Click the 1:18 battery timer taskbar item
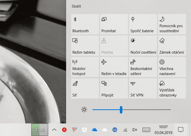Screen dimensions: 191x136 pos(40,130)
